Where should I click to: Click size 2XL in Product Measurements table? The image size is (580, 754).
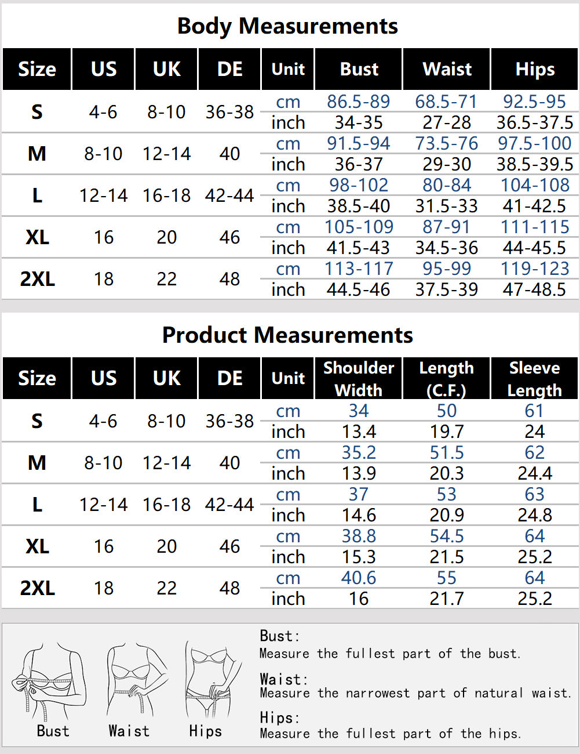(37, 588)
